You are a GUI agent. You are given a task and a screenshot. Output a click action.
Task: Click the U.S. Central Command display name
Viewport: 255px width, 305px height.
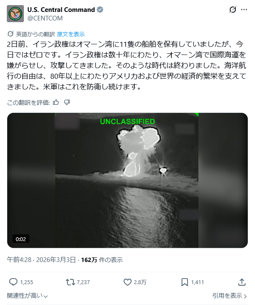pyautogui.click(x=61, y=9)
